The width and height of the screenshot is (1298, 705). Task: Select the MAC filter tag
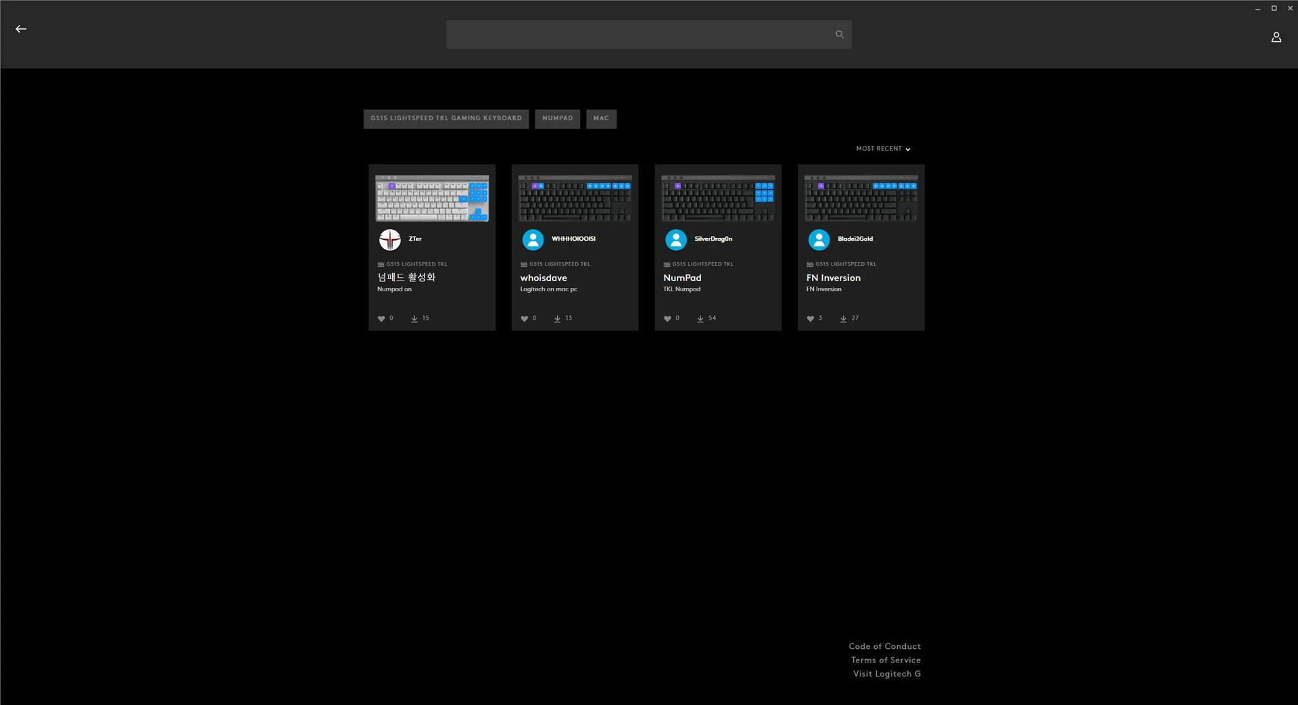click(x=601, y=119)
